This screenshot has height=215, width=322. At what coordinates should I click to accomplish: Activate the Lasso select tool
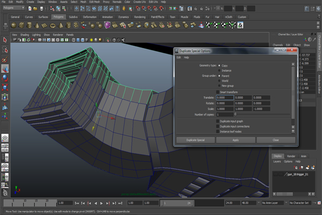[5, 49]
